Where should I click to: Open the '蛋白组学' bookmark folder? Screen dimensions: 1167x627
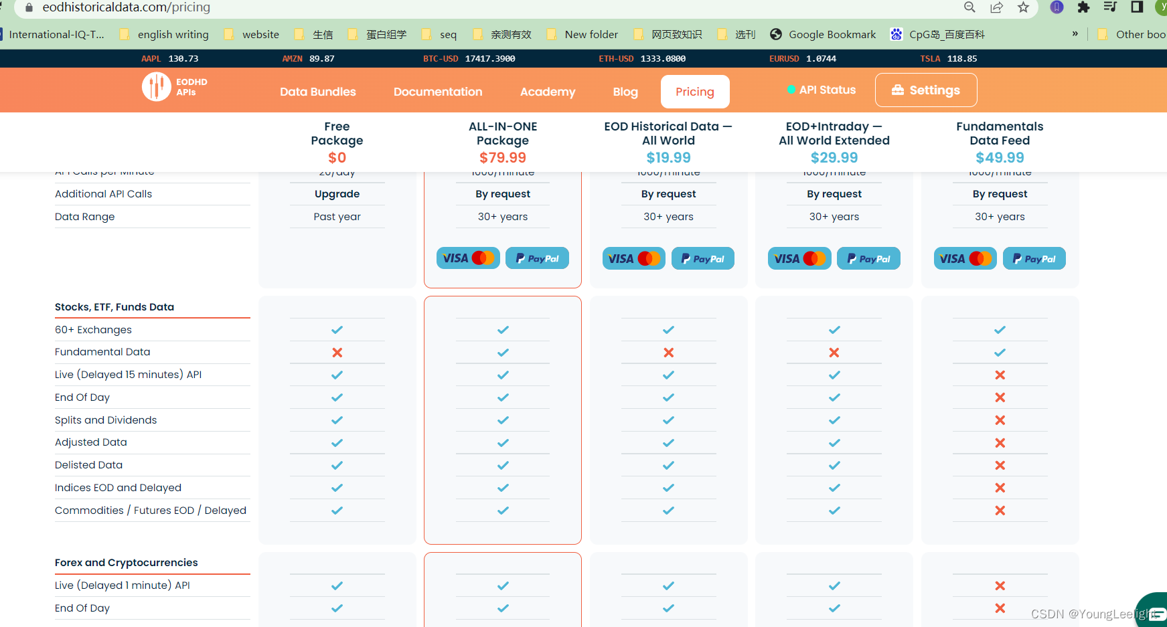[x=377, y=35]
